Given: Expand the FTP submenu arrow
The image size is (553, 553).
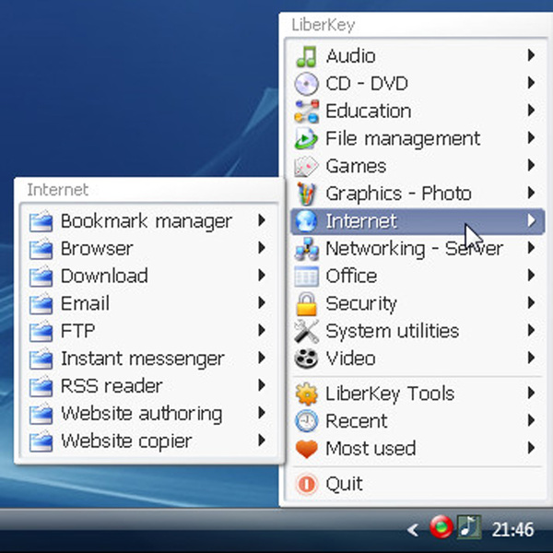Looking at the screenshot, I should click(x=262, y=330).
